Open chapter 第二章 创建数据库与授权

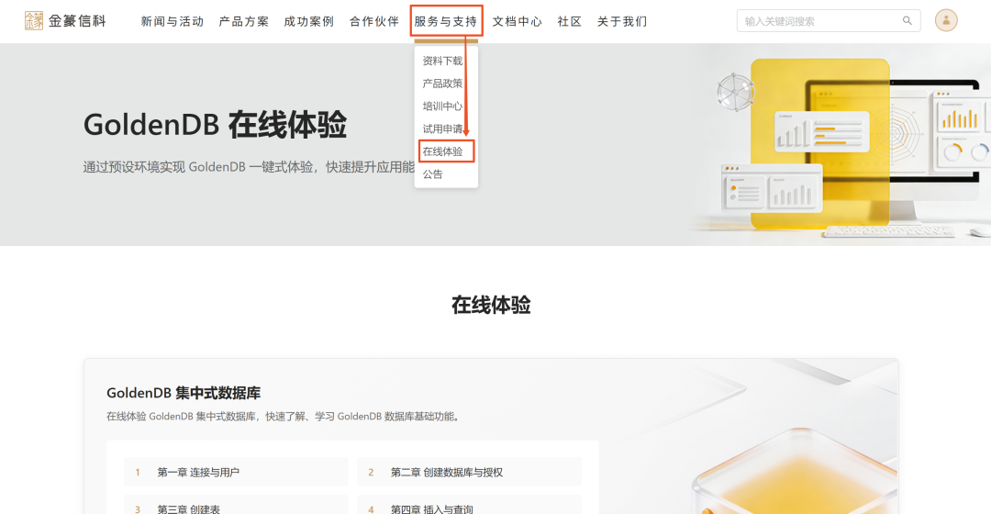pyautogui.click(x=469, y=472)
